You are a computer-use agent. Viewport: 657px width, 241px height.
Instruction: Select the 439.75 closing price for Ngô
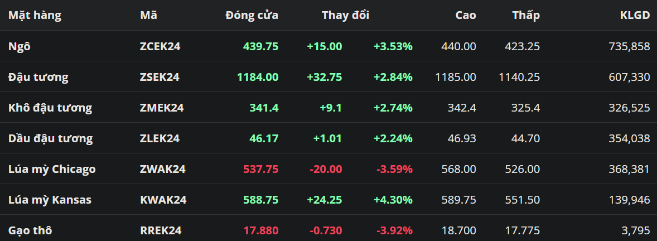point(260,46)
